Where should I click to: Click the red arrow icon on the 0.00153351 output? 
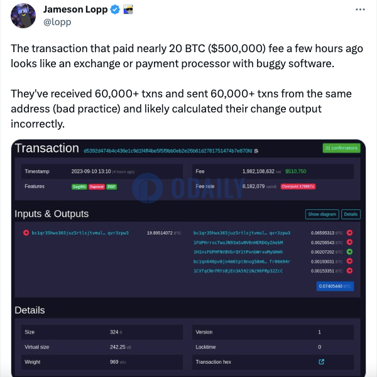pos(349,271)
